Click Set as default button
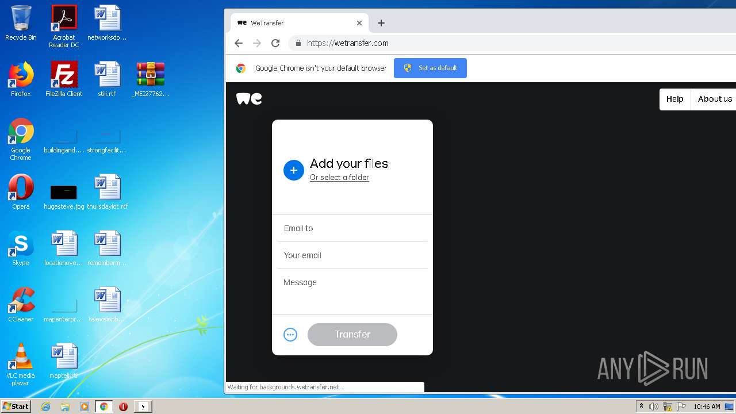 (430, 68)
